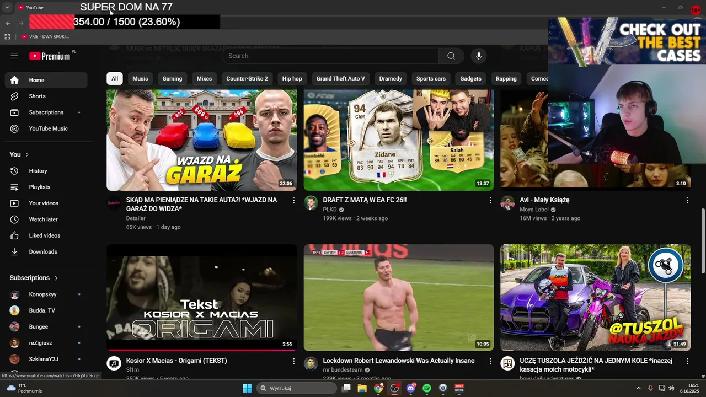Open Bungee channel subscription
Image resolution: width=706 pixels, height=397 pixels.
click(x=46, y=326)
